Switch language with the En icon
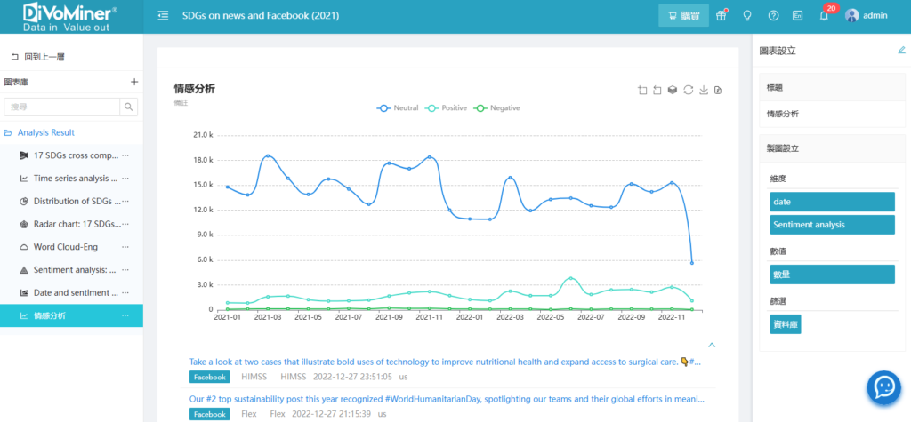Image resolution: width=911 pixels, height=422 pixels. point(798,16)
